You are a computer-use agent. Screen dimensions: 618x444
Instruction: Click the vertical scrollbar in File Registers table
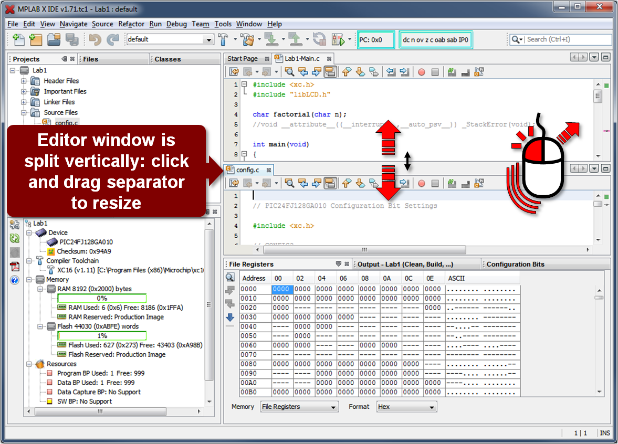(599, 341)
